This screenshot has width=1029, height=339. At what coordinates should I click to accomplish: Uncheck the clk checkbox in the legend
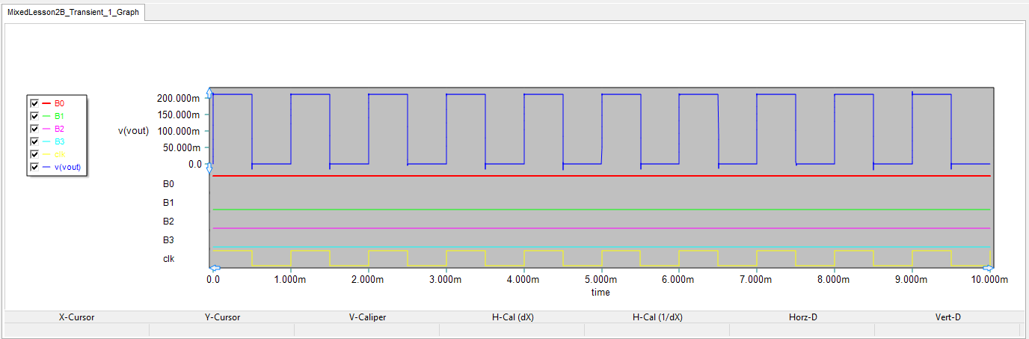34,154
